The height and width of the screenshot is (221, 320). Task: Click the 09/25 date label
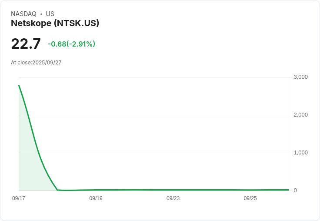250,198
